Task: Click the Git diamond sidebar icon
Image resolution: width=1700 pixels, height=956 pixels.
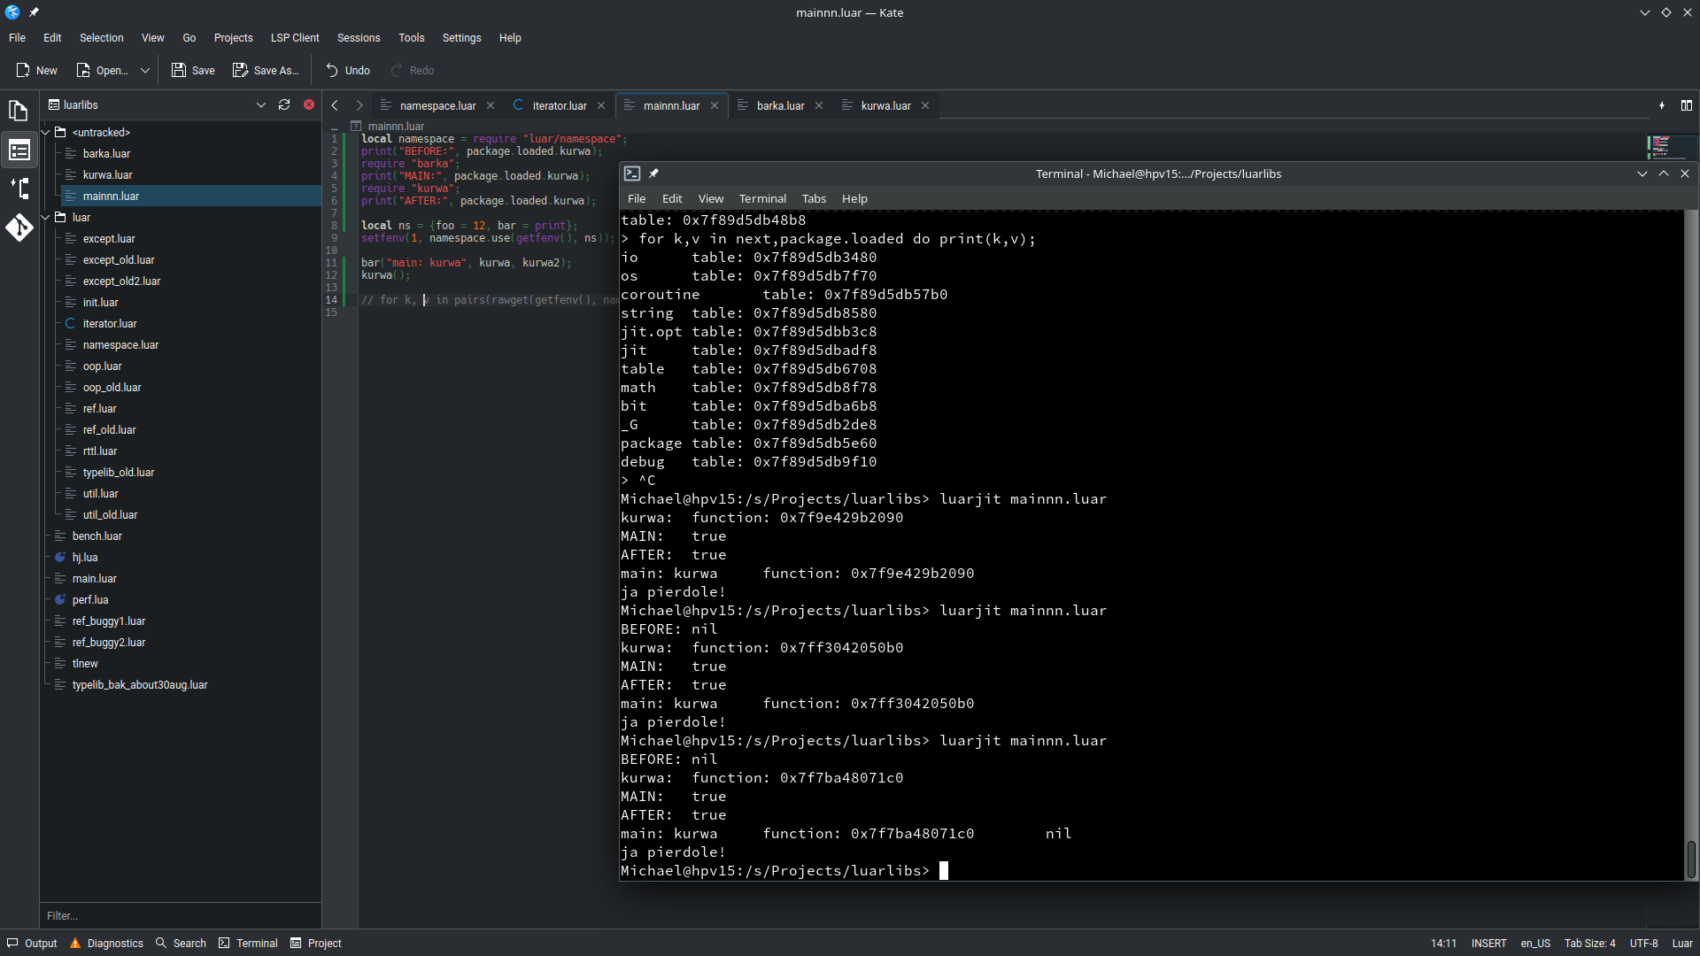Action: [x=19, y=227]
